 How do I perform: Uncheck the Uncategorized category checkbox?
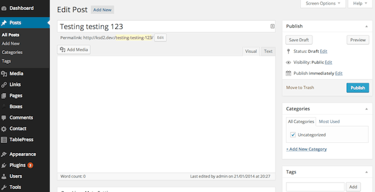click(293, 135)
